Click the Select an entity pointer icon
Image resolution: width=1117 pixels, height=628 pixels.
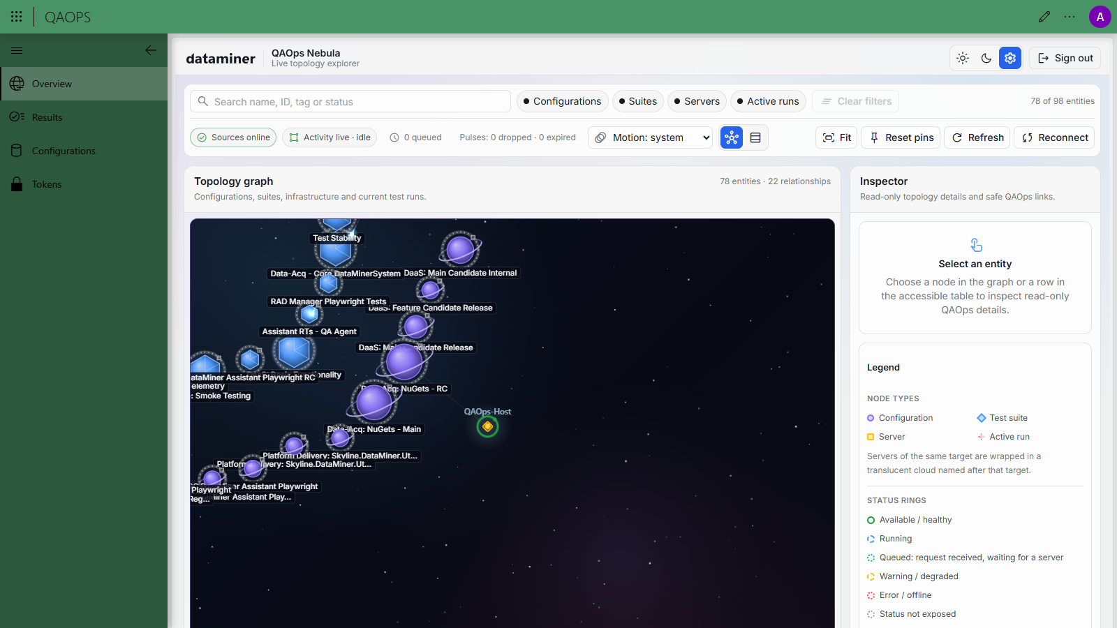[976, 245]
